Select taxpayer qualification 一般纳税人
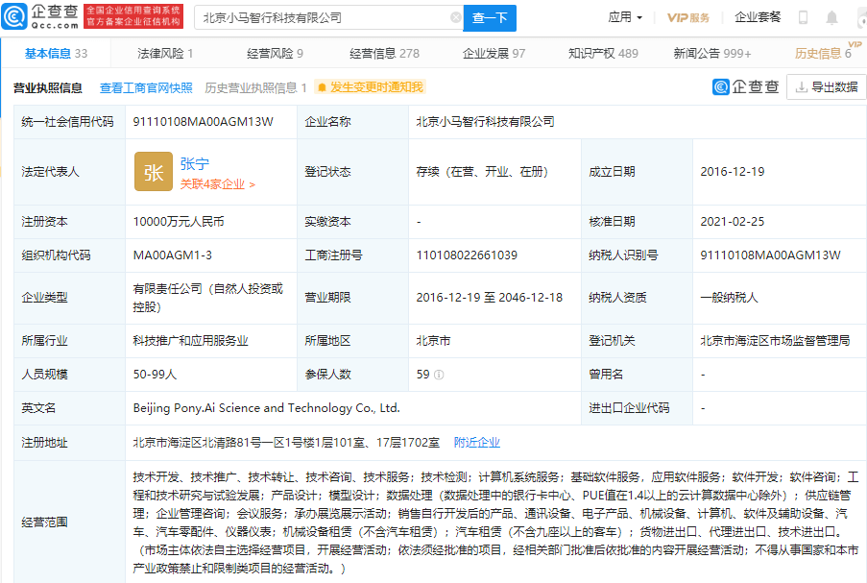The width and height of the screenshot is (867, 583). click(x=729, y=298)
